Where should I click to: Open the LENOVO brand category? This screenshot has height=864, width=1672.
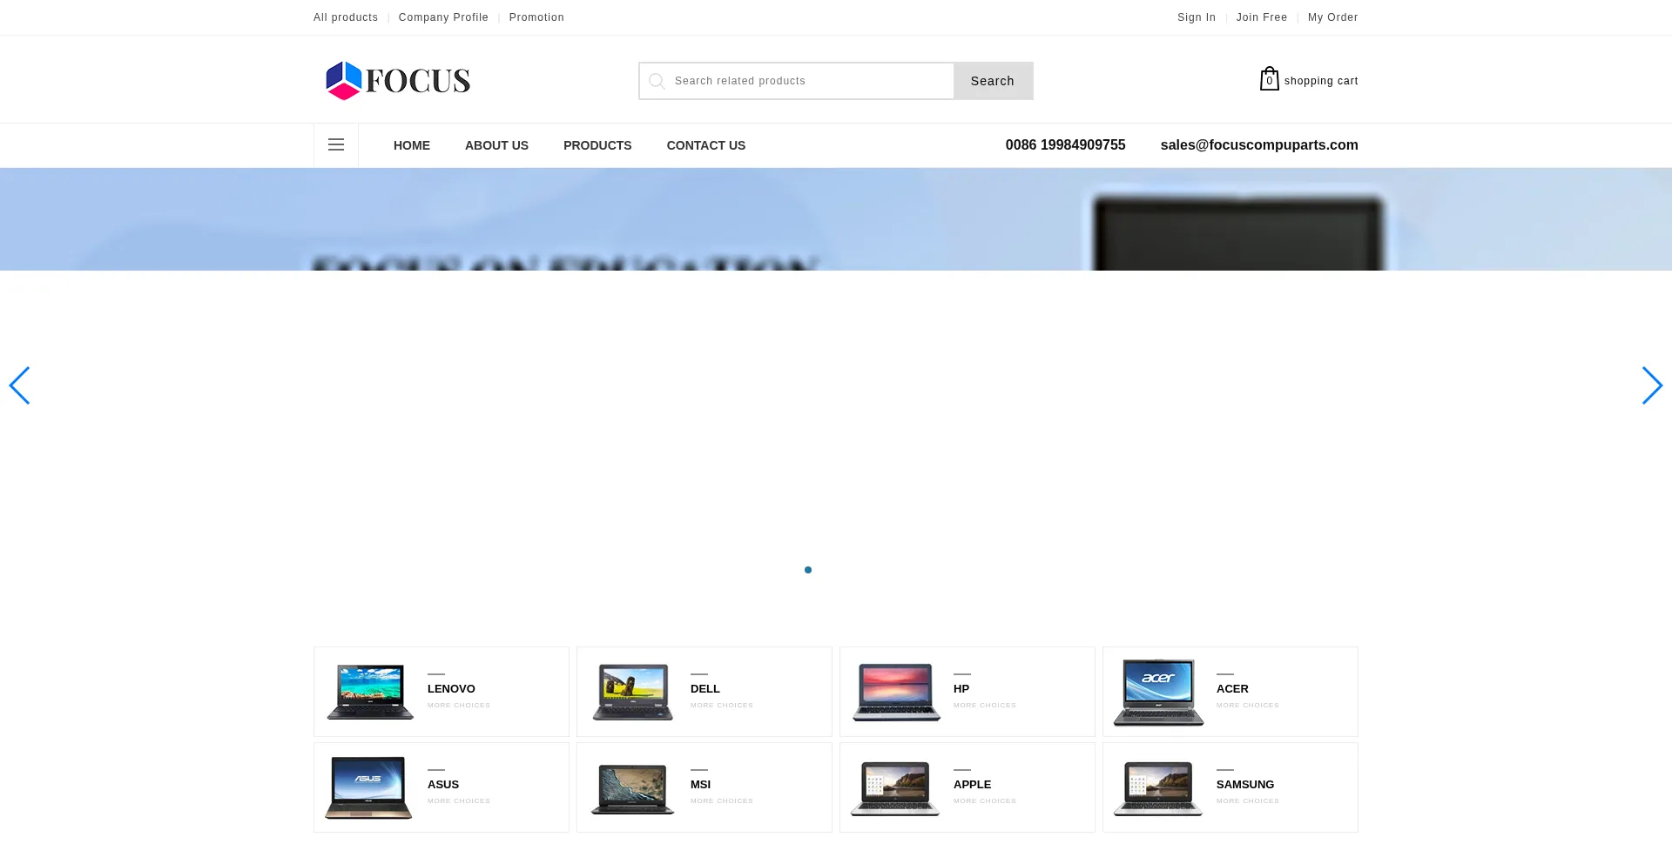tap(451, 688)
